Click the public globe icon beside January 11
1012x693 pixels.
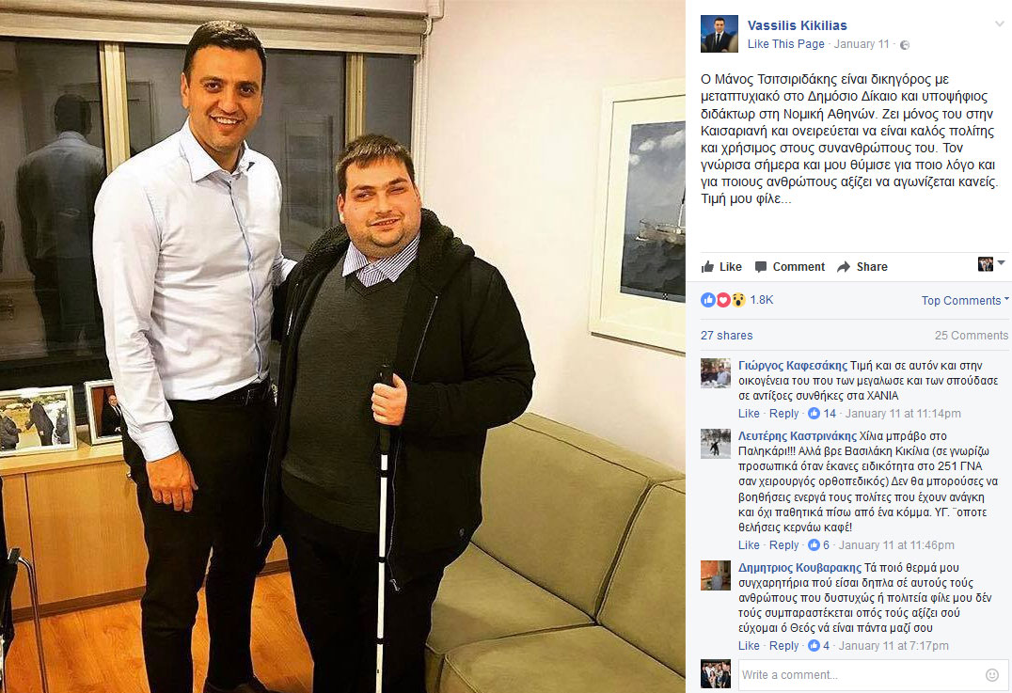(x=905, y=44)
